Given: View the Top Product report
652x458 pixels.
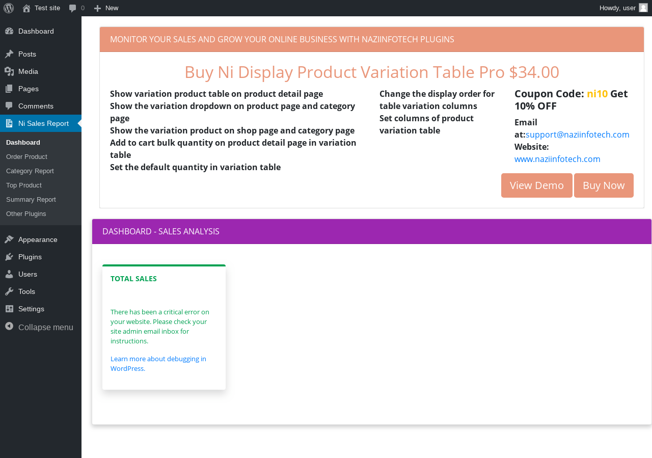Looking at the screenshot, I should (41, 185).
